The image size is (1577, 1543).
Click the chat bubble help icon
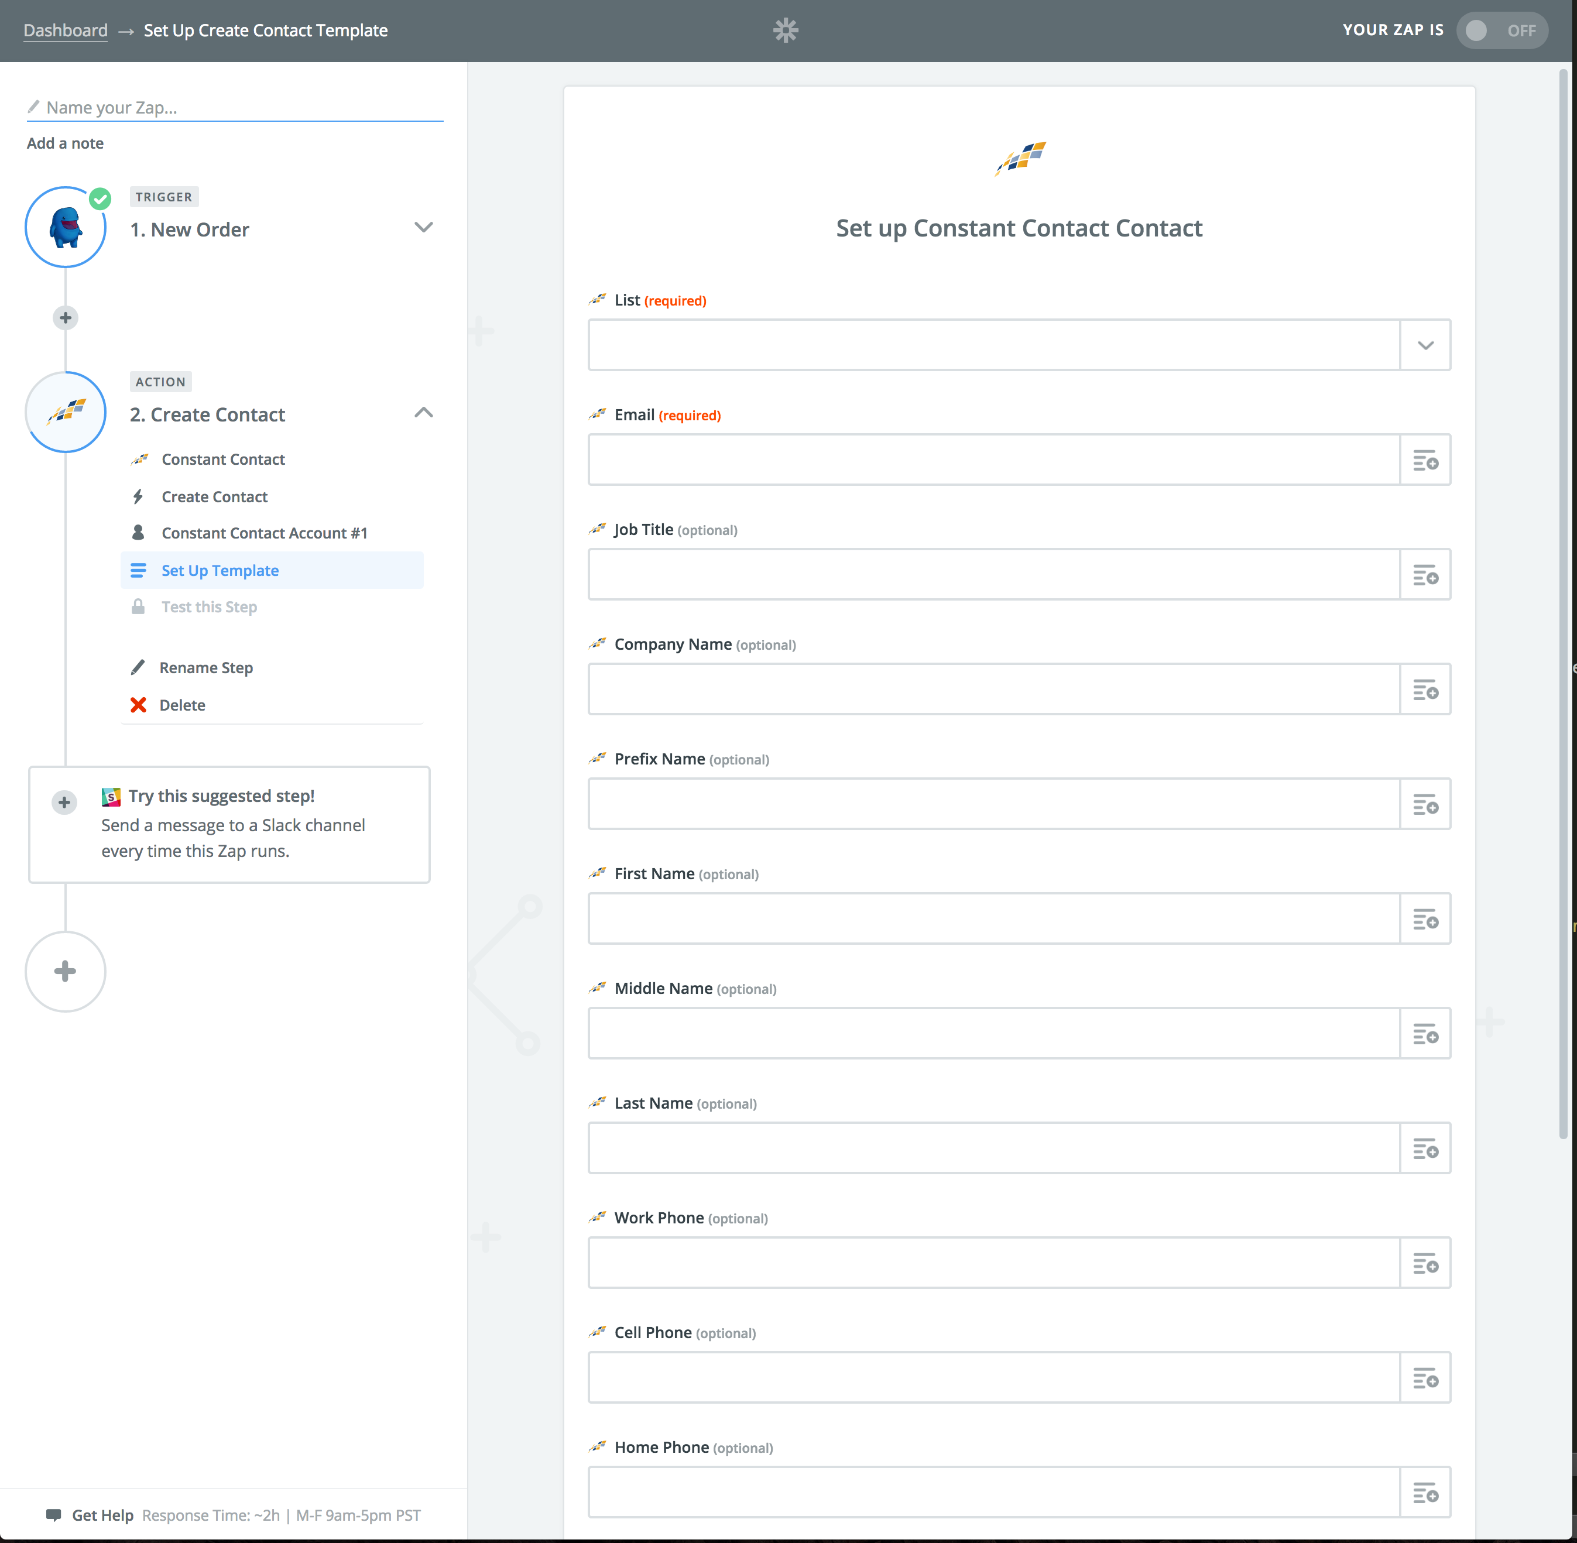click(x=54, y=1515)
